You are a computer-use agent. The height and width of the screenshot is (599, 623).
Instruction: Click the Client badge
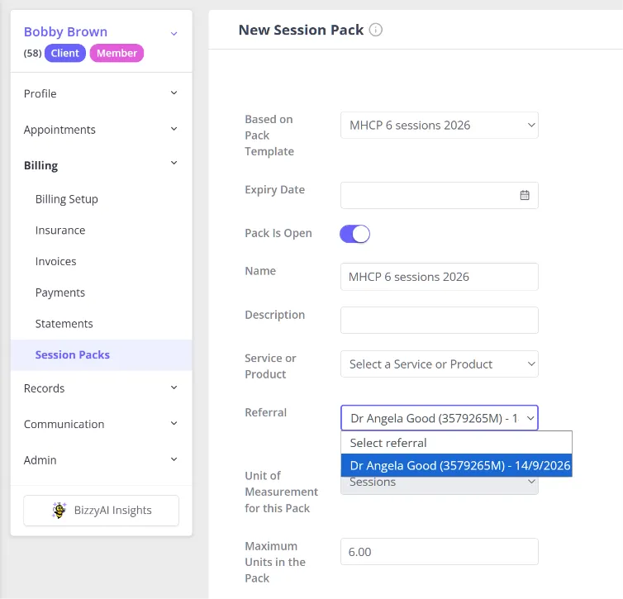click(x=65, y=53)
